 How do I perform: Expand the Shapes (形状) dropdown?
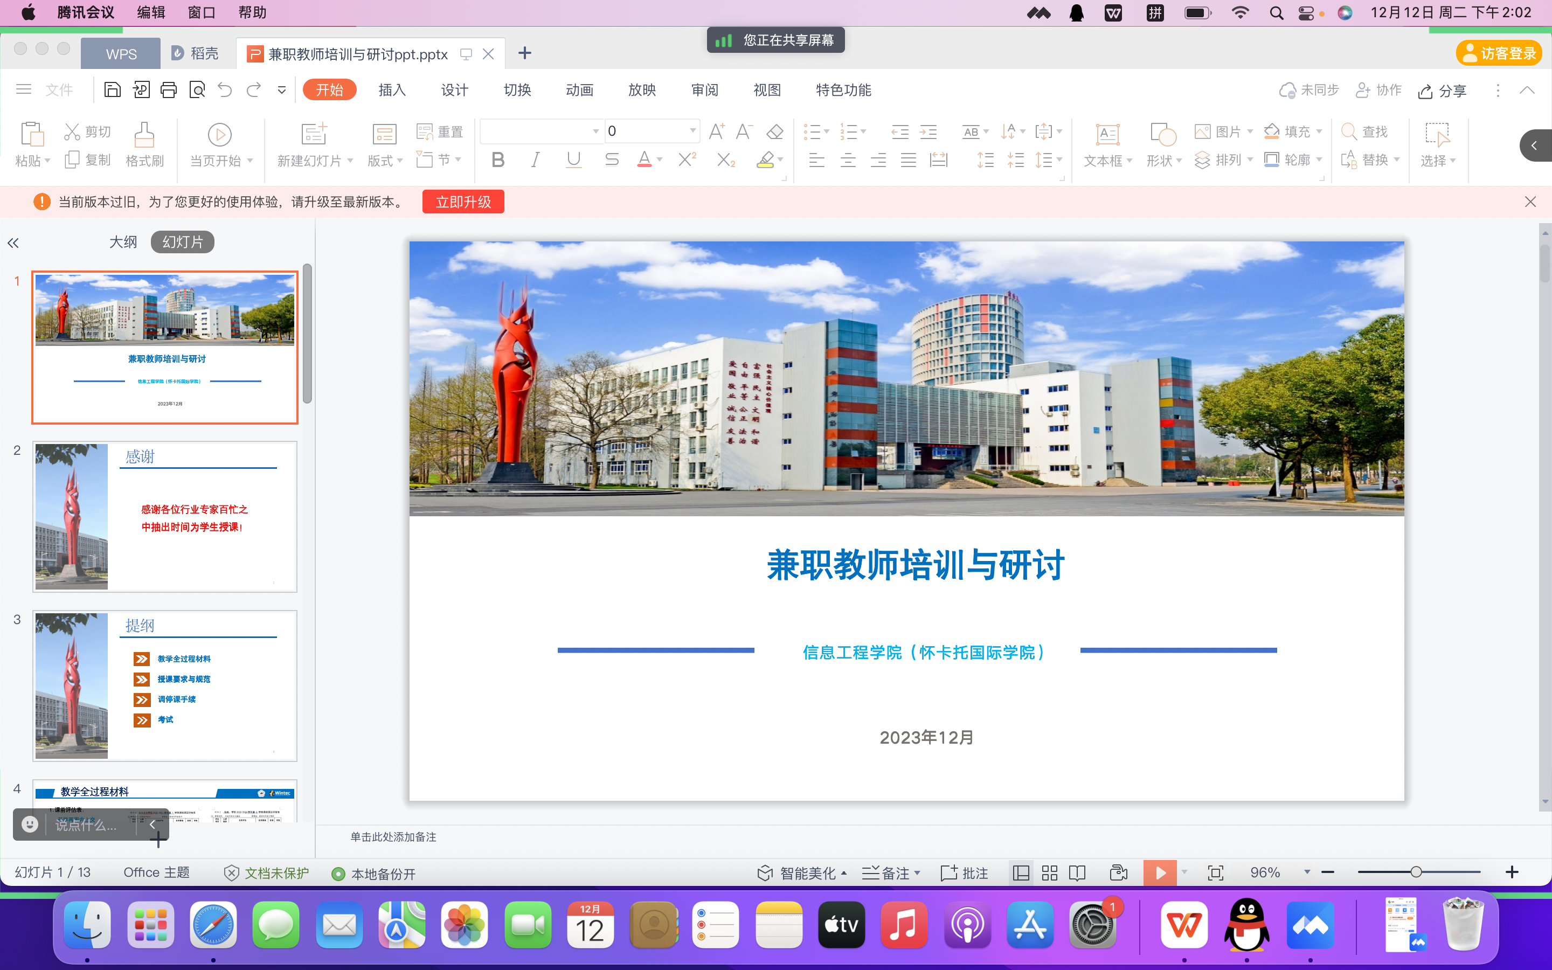pos(1179,161)
